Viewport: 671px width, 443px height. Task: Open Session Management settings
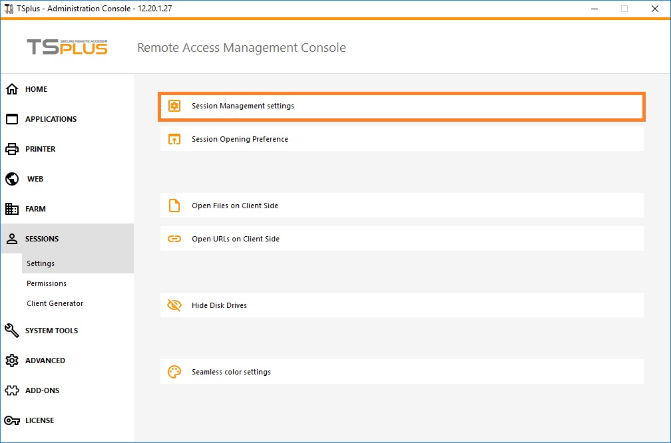tap(402, 106)
